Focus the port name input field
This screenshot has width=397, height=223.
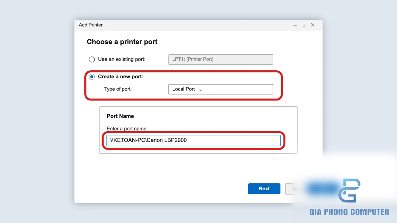[194, 140]
